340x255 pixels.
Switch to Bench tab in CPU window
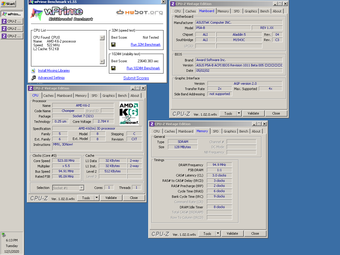pos(122,96)
